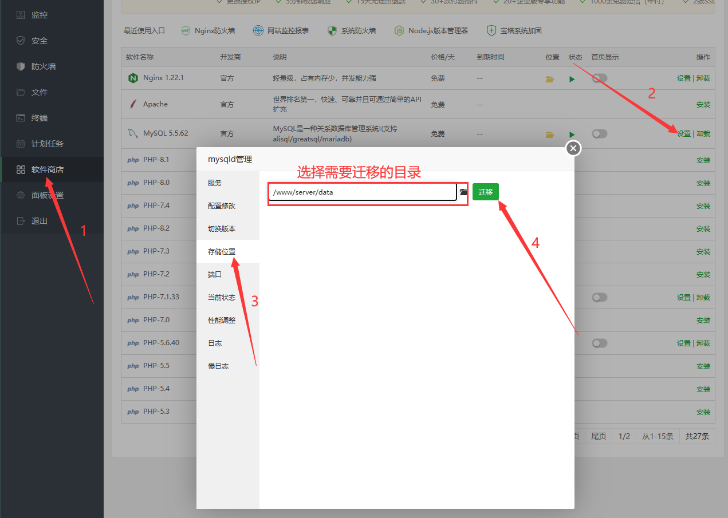Open Nginx 1.22.1 folder location icon
Image resolution: width=728 pixels, height=518 pixels.
coord(550,79)
